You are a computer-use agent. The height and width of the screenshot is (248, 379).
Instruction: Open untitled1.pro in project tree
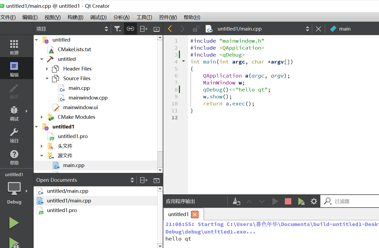(73, 136)
